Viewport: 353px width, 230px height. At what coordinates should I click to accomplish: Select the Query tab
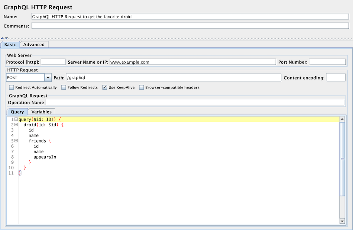tap(17, 112)
